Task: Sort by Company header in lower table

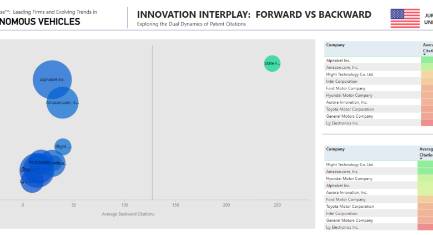Action: click(x=335, y=149)
